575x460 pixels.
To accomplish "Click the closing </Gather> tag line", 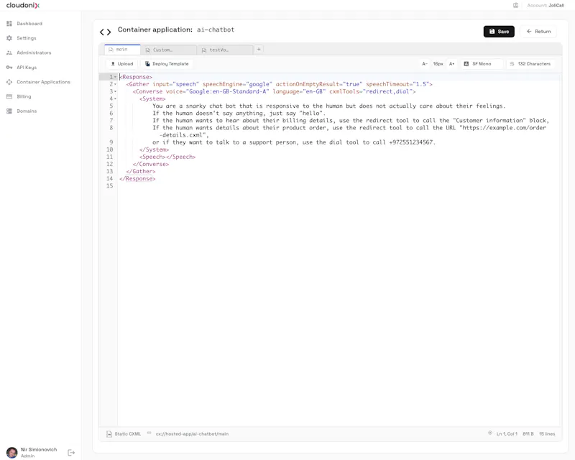I will [x=141, y=171].
